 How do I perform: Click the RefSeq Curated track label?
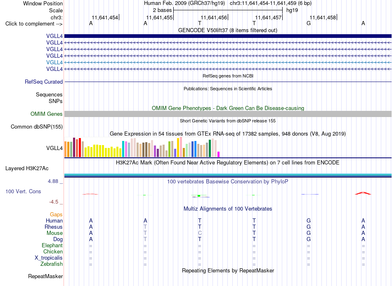click(44, 82)
